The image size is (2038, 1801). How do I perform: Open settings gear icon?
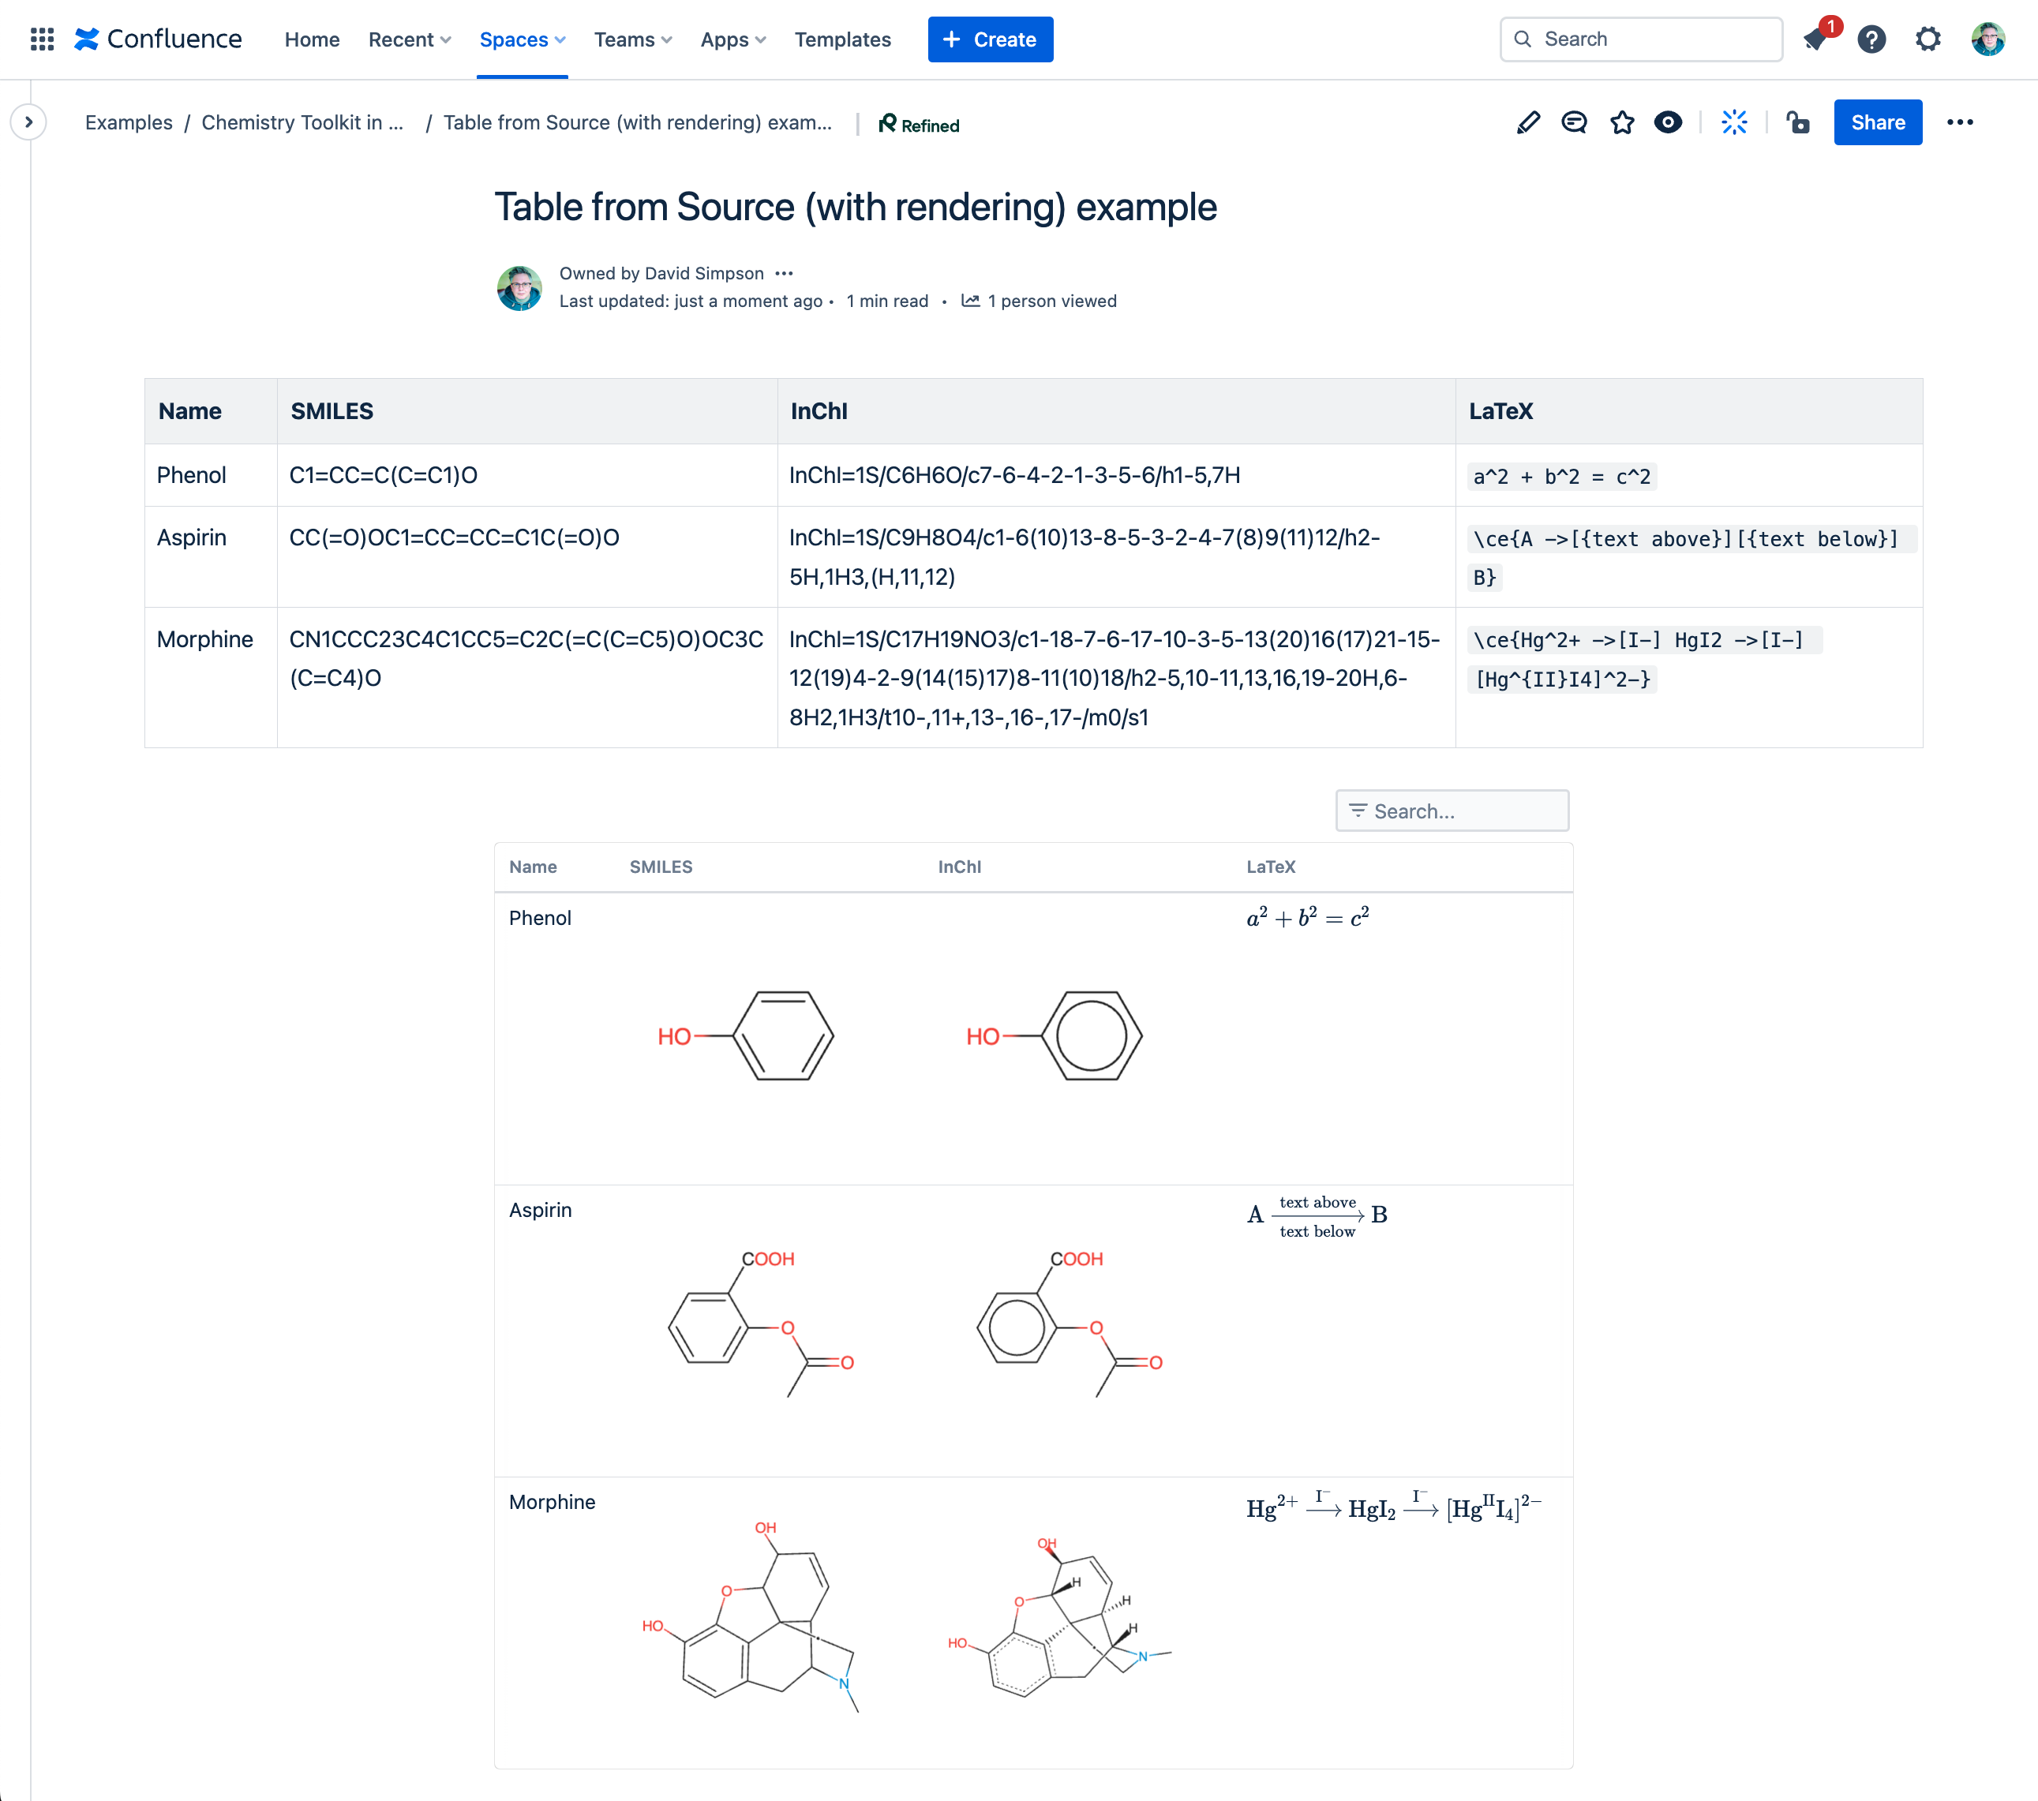coord(1928,39)
